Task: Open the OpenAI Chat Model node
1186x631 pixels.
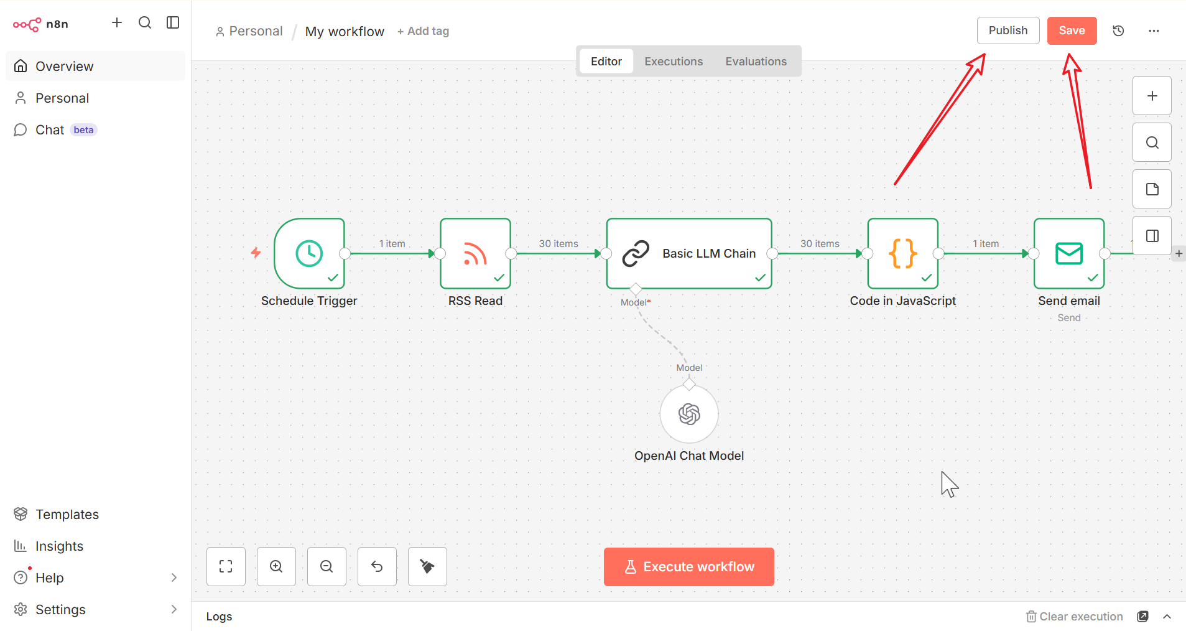Action: [688, 414]
